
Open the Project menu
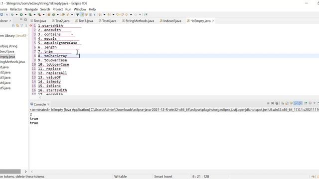coord(58,9)
